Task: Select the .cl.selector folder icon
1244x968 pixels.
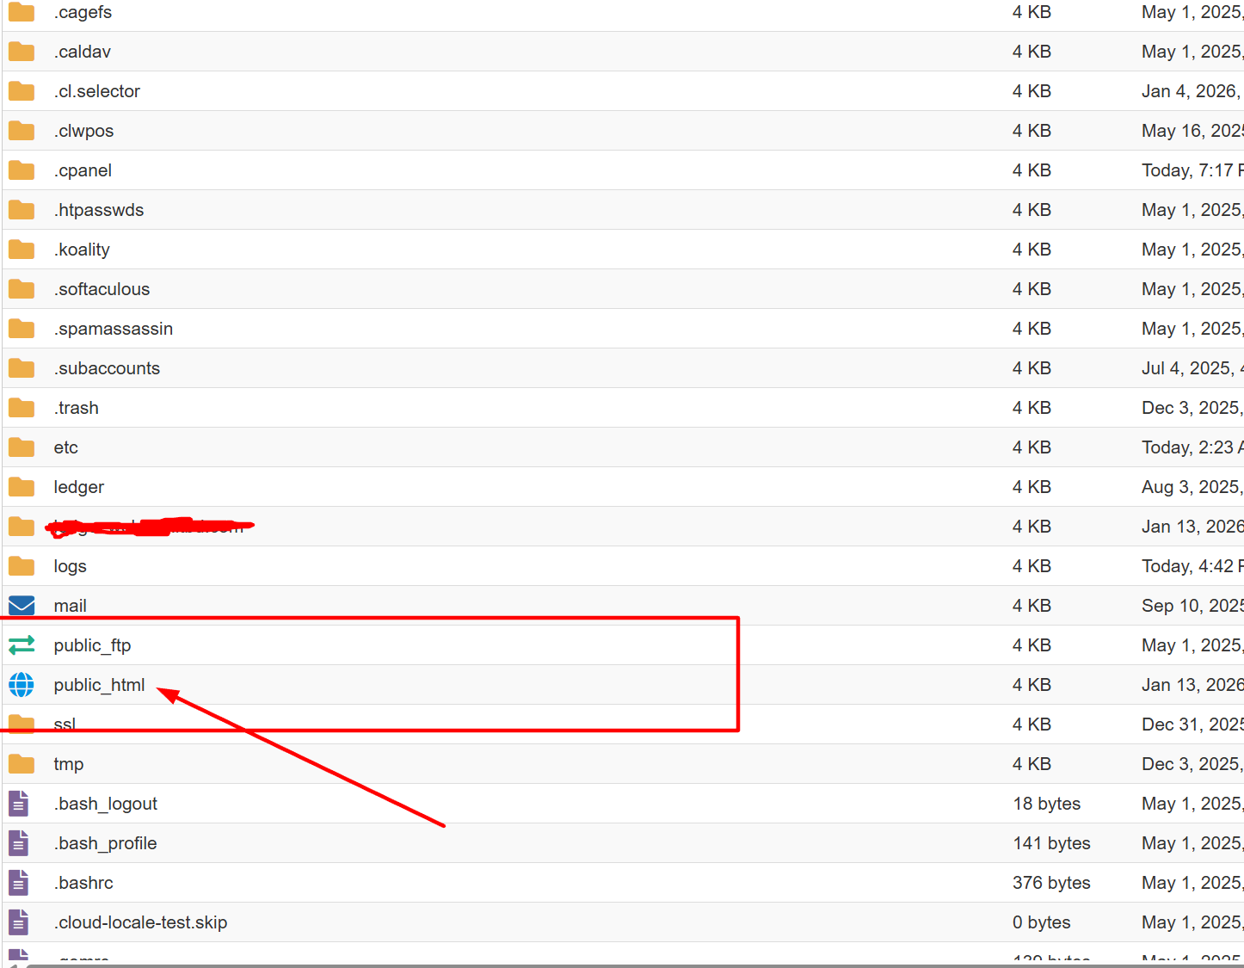Action: pyautogui.click(x=22, y=91)
